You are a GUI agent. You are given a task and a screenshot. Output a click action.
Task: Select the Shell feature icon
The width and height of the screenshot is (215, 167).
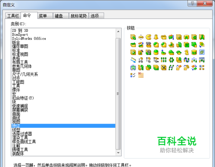pos(187,45)
